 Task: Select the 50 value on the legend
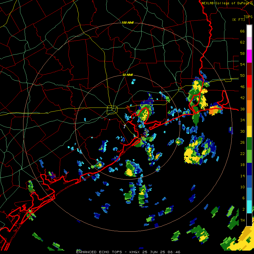click(242, 76)
